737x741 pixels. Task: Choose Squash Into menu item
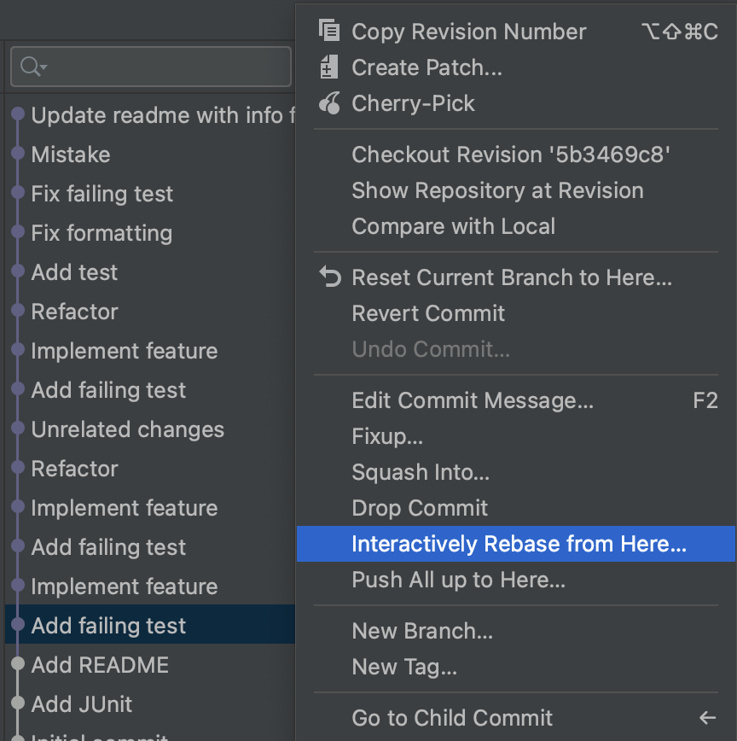pyautogui.click(x=421, y=472)
